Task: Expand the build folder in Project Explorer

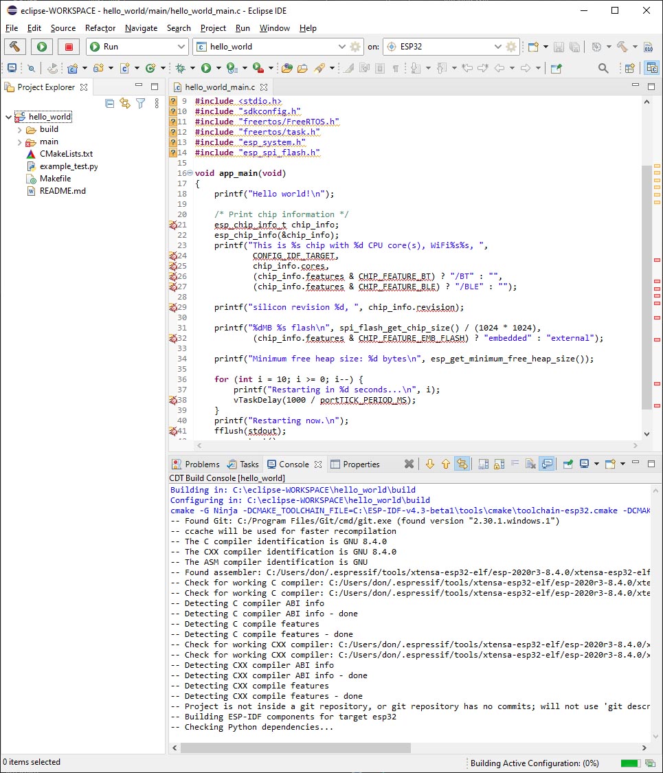Action: pos(19,131)
